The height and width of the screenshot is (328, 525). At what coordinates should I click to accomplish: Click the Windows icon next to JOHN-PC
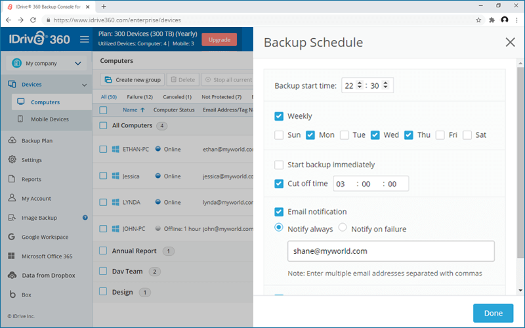point(115,228)
